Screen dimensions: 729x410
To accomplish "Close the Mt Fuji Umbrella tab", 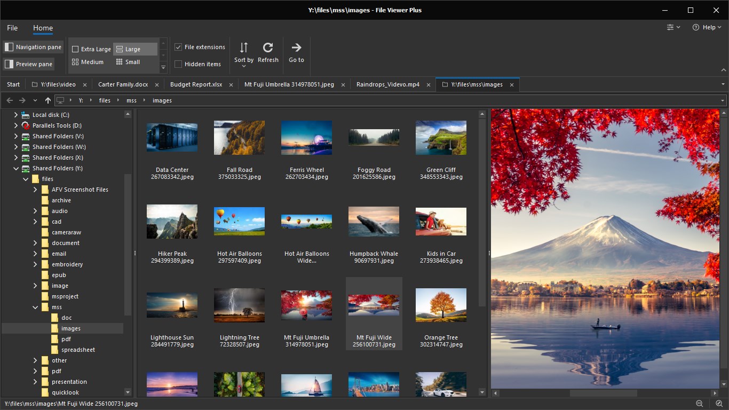I will point(343,85).
